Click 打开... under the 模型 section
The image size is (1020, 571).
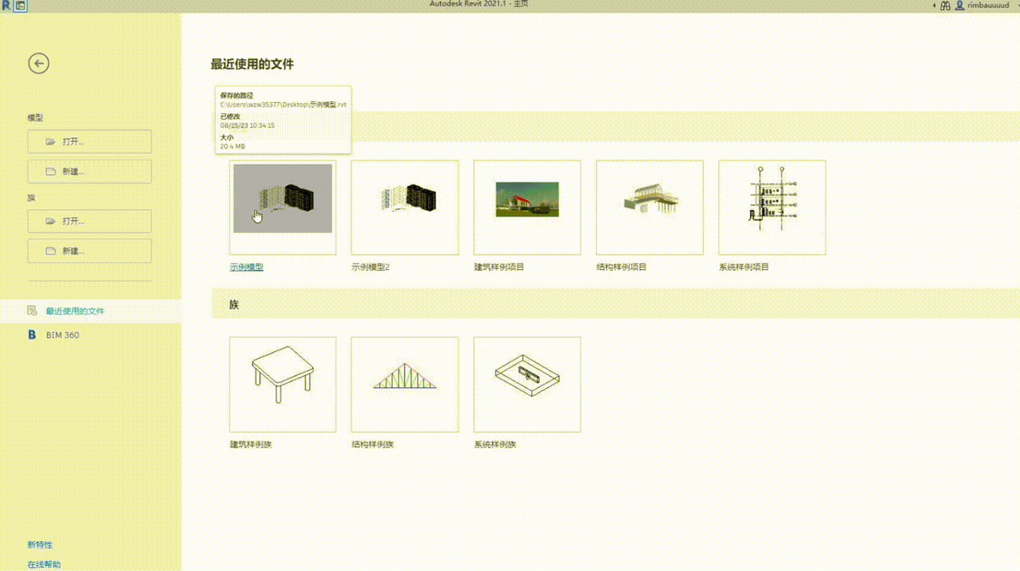89,142
